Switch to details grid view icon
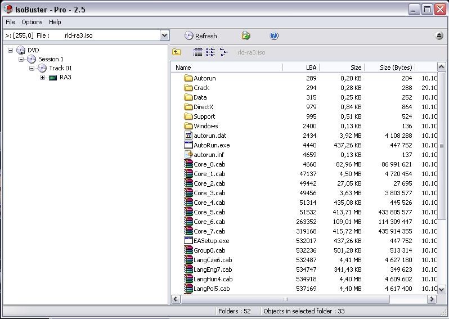This screenshot has height=319, width=449. (x=197, y=52)
